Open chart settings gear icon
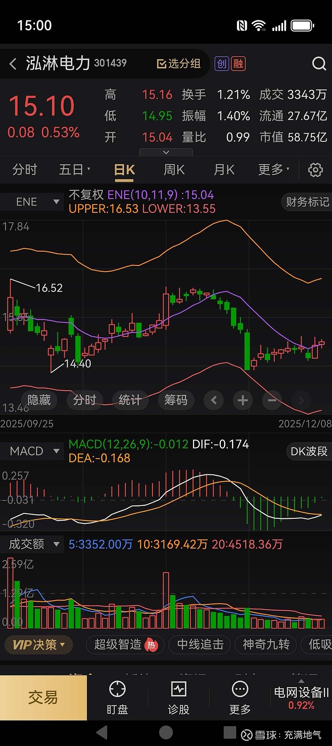This screenshot has width=332, height=746. pyautogui.click(x=315, y=170)
